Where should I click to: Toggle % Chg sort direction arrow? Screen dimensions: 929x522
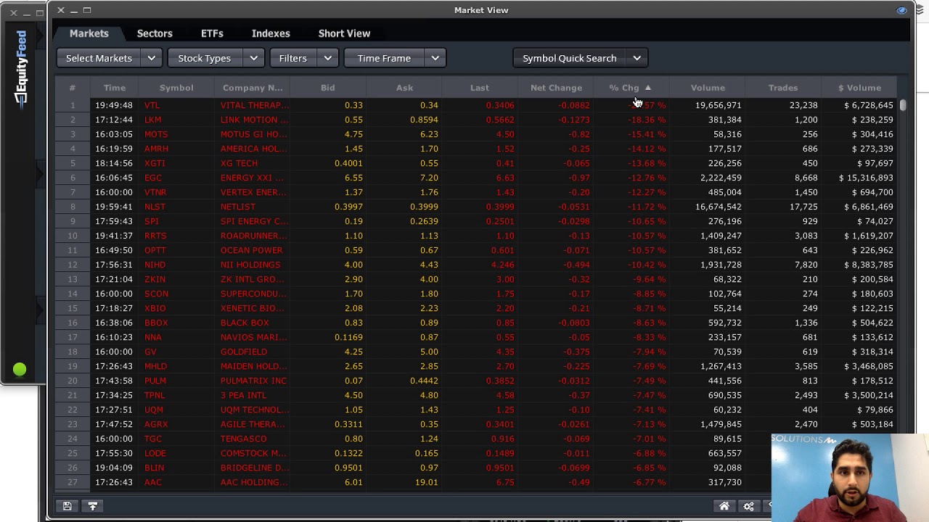pyautogui.click(x=648, y=88)
